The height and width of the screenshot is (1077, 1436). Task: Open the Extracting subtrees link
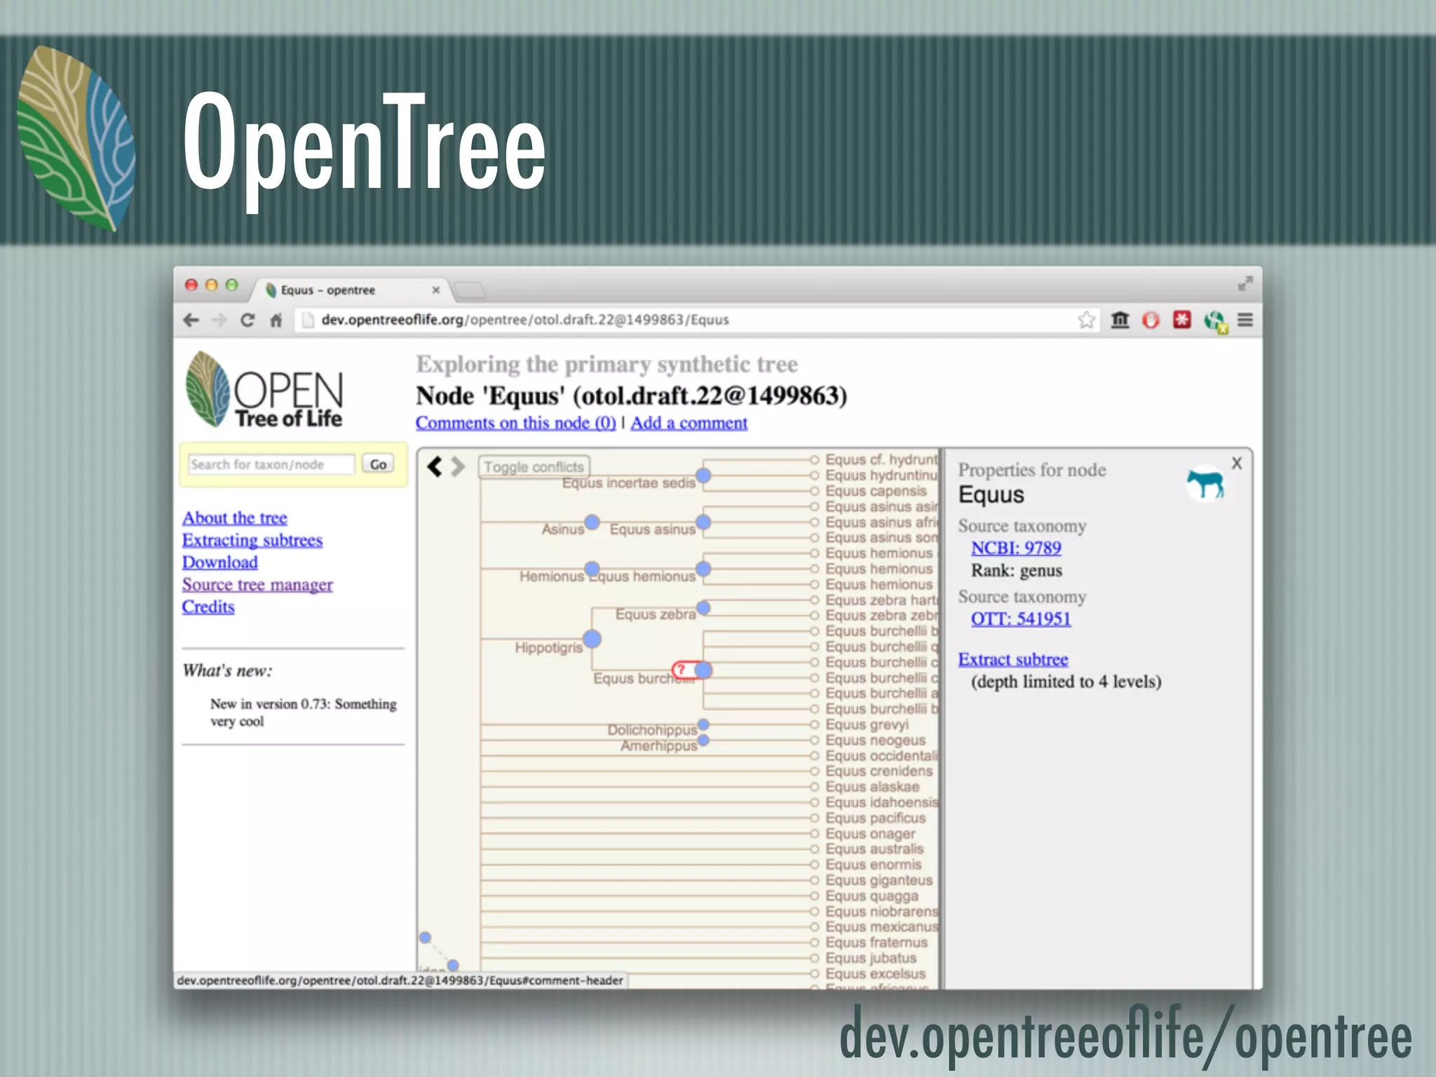click(252, 540)
